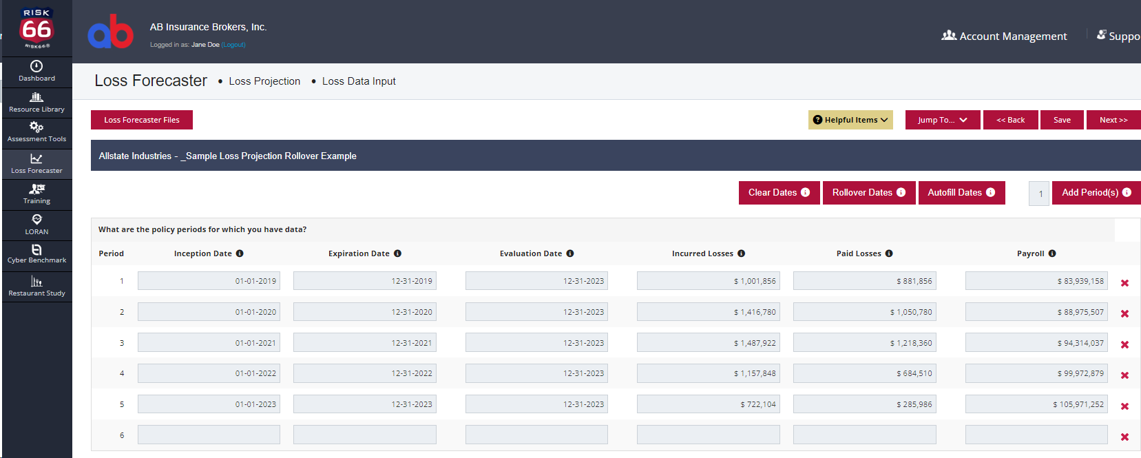The image size is (1141, 458).
Task: Go to Loss Projection breadcrumb
Action: (264, 81)
